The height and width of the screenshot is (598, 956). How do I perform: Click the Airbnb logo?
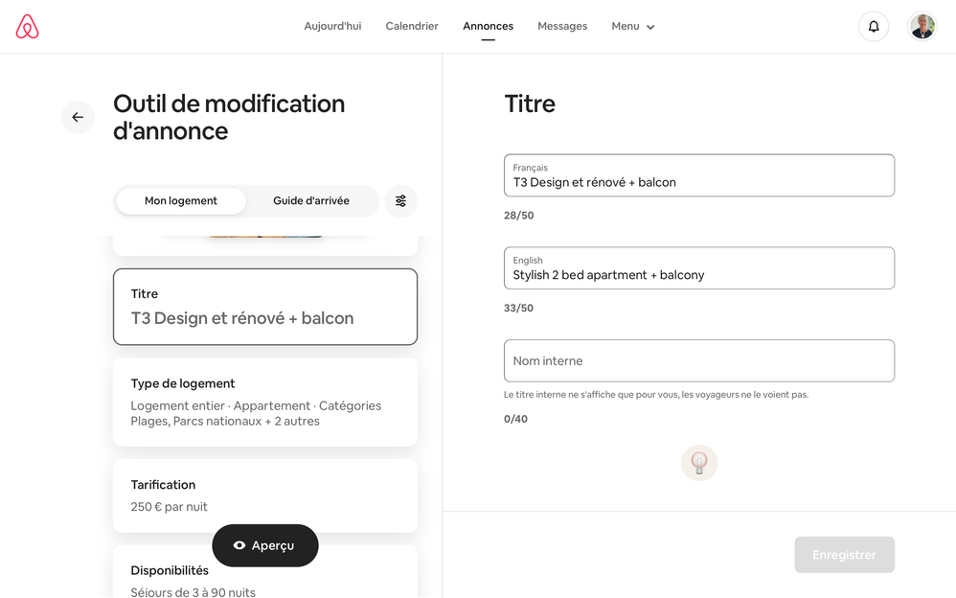28,27
